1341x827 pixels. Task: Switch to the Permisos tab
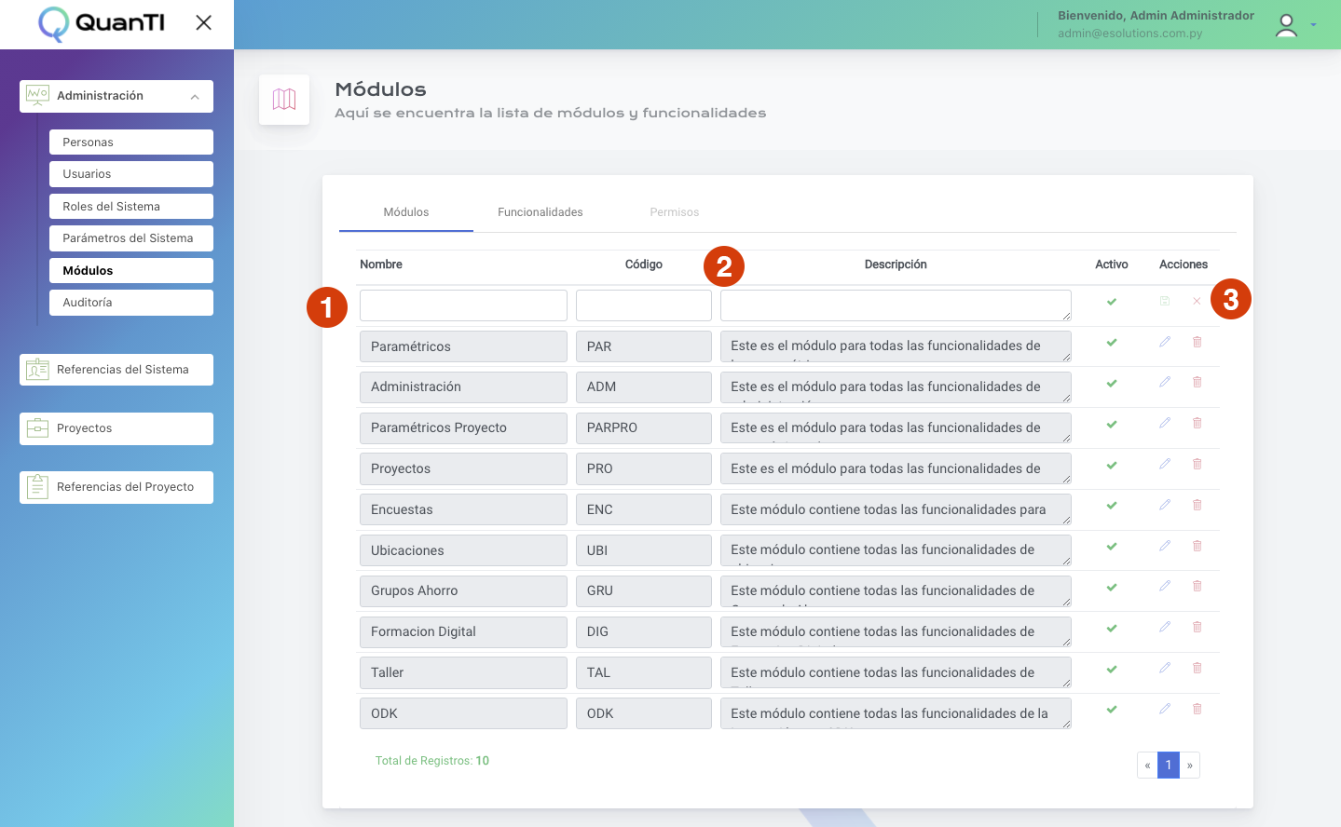coord(675,212)
